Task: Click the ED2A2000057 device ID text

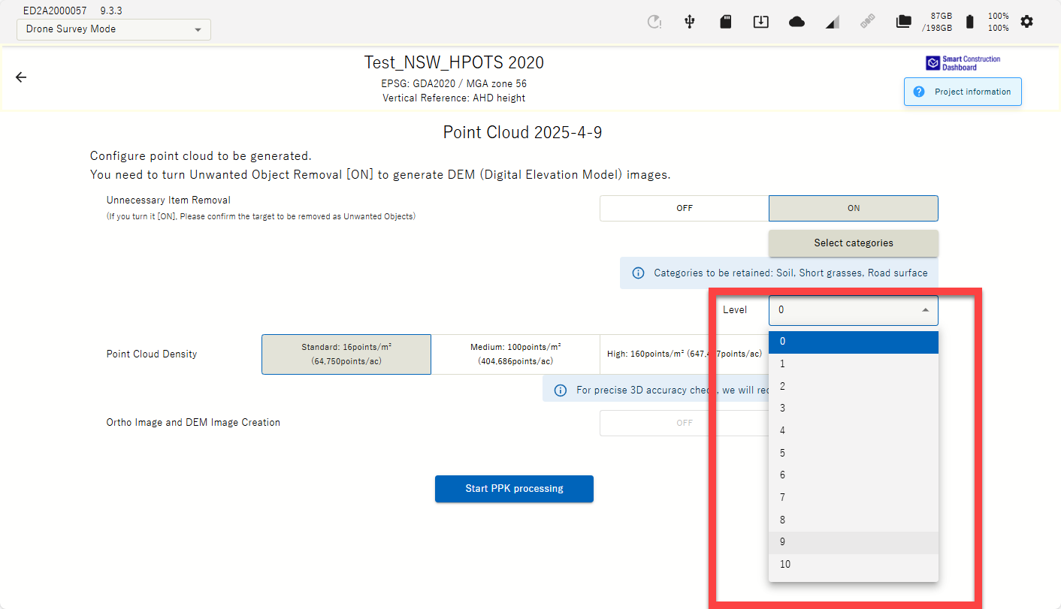Action: [x=55, y=11]
